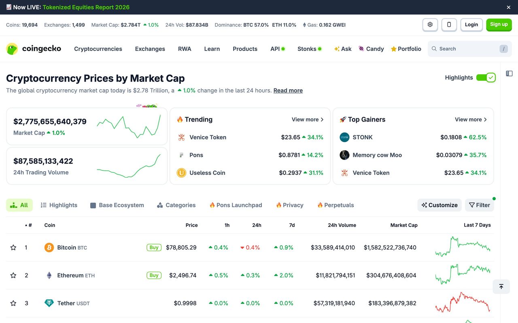The image size is (518, 323).
Task: Open the Learn menu
Action: [212, 49]
